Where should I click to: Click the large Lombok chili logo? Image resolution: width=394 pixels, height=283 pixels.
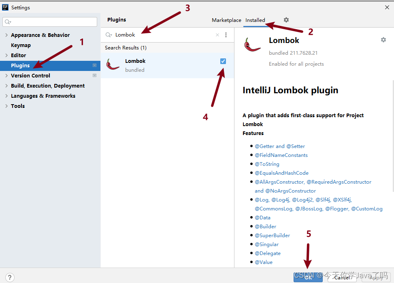[252, 45]
